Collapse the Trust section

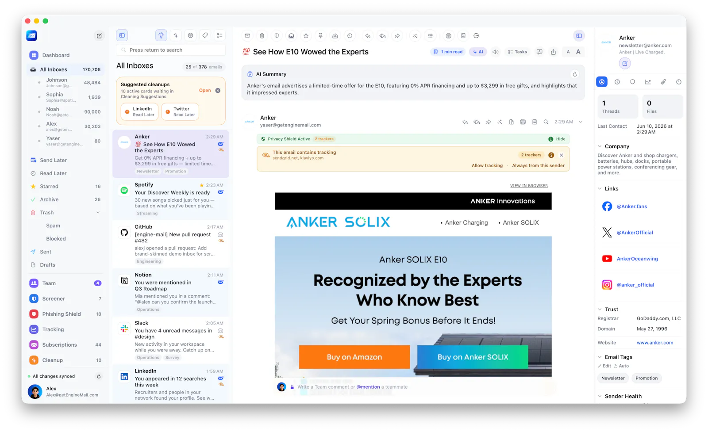point(600,310)
